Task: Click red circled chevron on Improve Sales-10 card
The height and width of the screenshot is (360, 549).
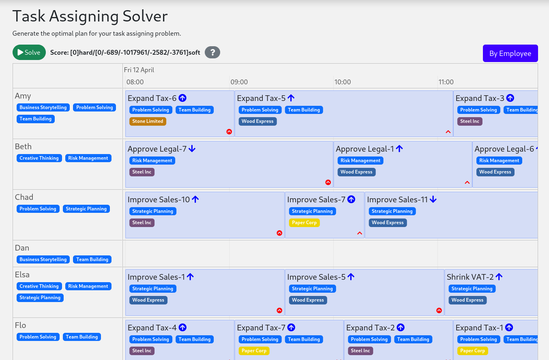Action: click(279, 233)
